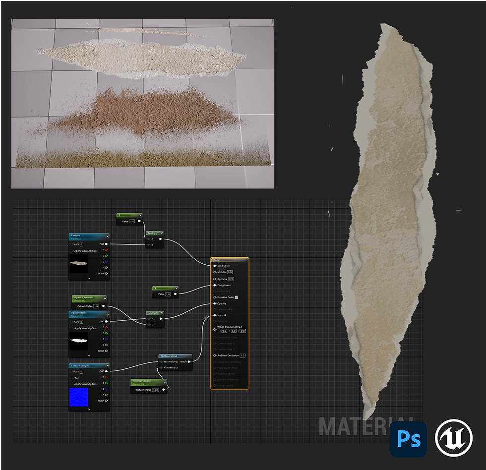Click the Specular input pin on Decal node
Screen dimensions: 486x470
coord(215,279)
